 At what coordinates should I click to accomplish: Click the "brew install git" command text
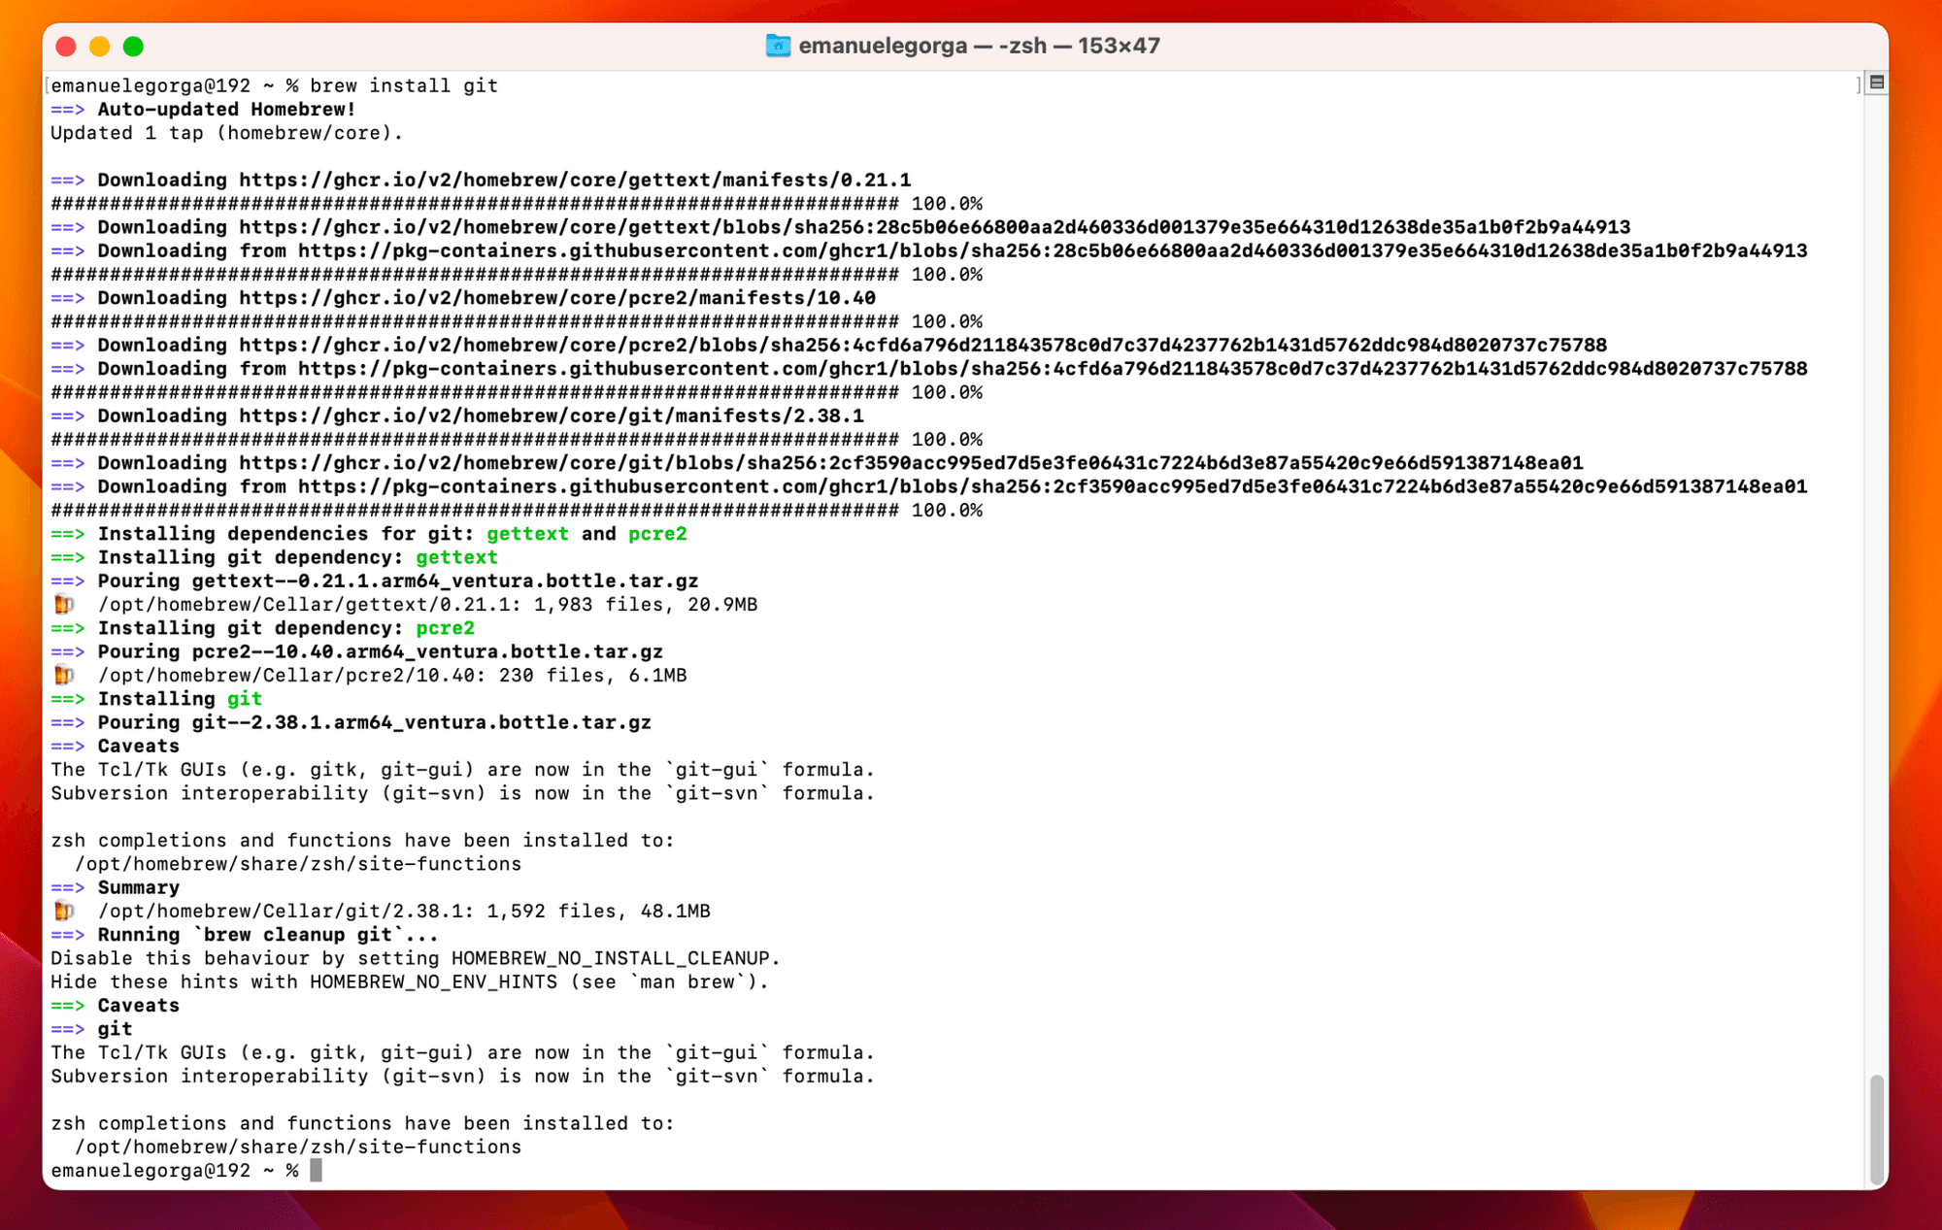point(404,85)
